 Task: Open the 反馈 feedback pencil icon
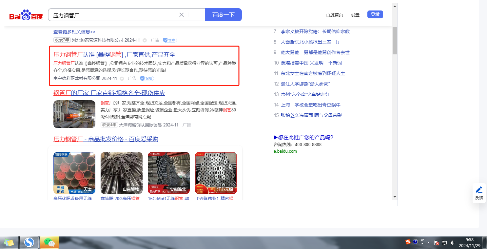(x=479, y=190)
